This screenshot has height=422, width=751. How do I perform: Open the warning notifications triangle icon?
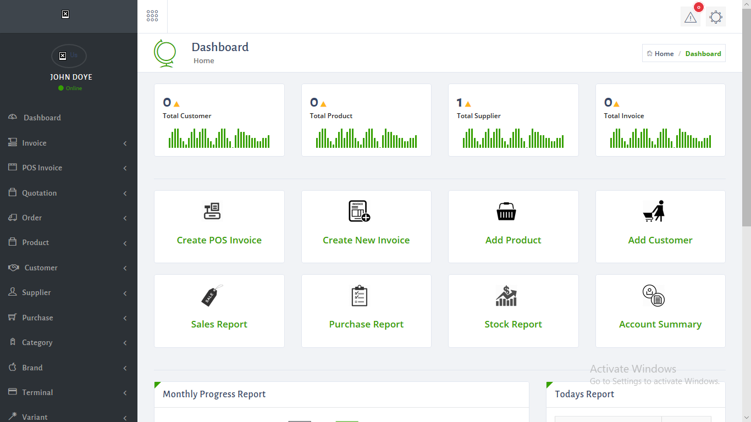[690, 17]
